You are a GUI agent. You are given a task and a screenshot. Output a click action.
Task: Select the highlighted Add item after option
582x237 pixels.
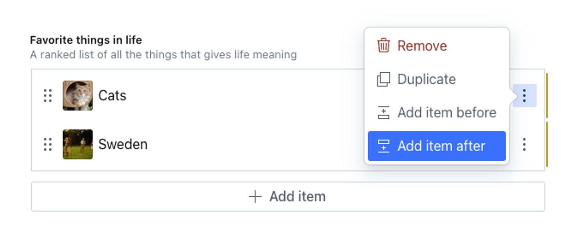[441, 146]
